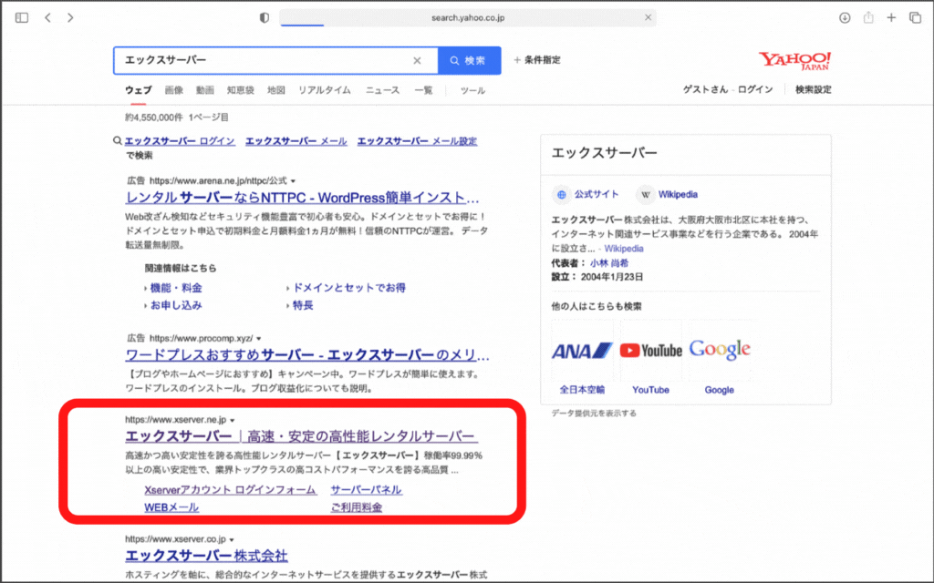Expand arrow beside xserver.ne.jp URL
The width and height of the screenshot is (934, 583).
click(x=233, y=420)
